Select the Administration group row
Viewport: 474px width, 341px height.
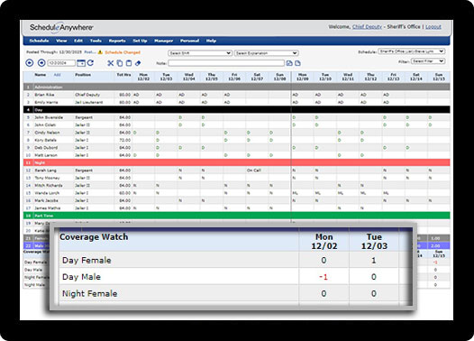237,87
